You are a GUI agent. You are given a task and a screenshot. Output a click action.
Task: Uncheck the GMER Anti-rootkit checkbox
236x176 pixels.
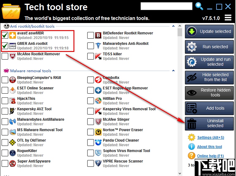click(5, 46)
